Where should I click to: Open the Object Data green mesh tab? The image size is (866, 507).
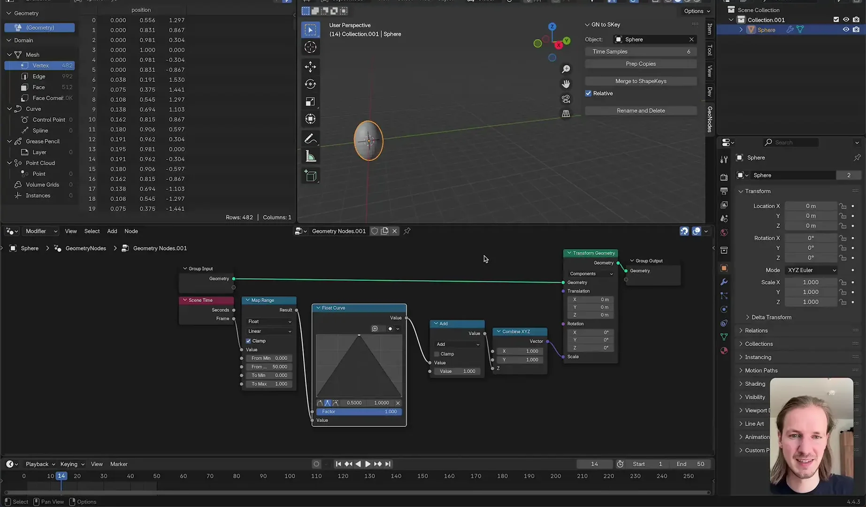[x=724, y=337]
